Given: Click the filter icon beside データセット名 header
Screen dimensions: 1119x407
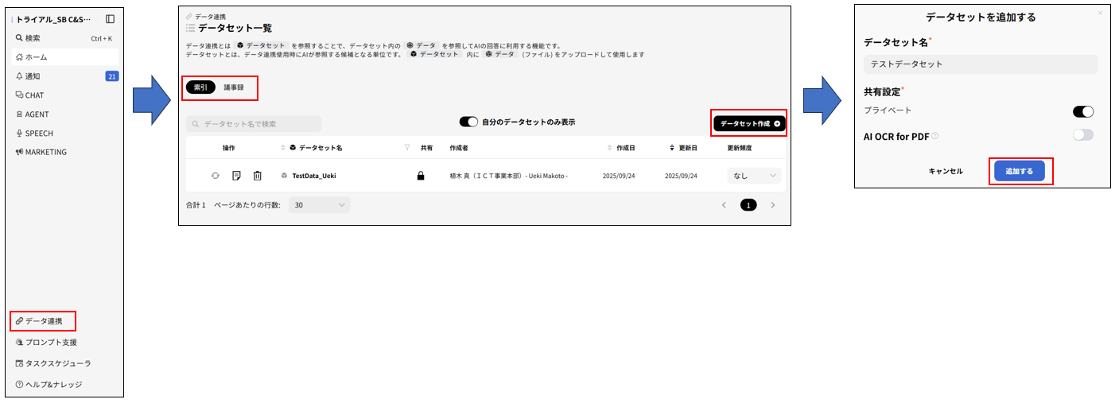Looking at the screenshot, I should 407,148.
